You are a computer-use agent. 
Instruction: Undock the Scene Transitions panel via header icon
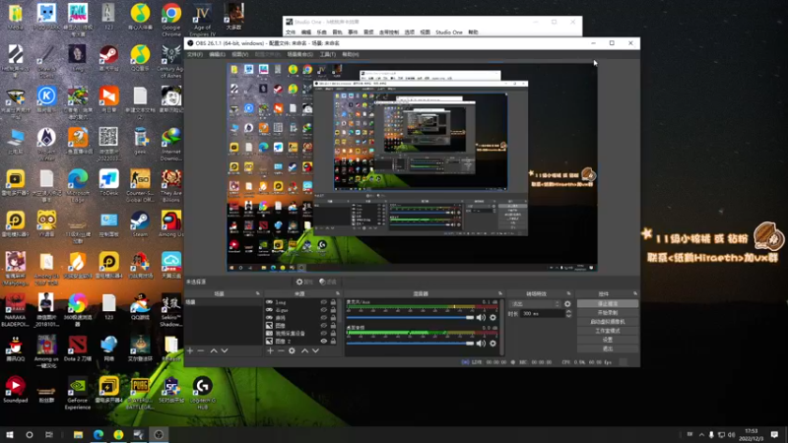pyautogui.click(x=569, y=293)
